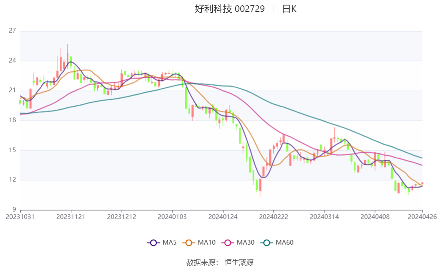This screenshot has width=440, height=268.
Task: Select the 20231212 date on the axis
Action: point(121,217)
